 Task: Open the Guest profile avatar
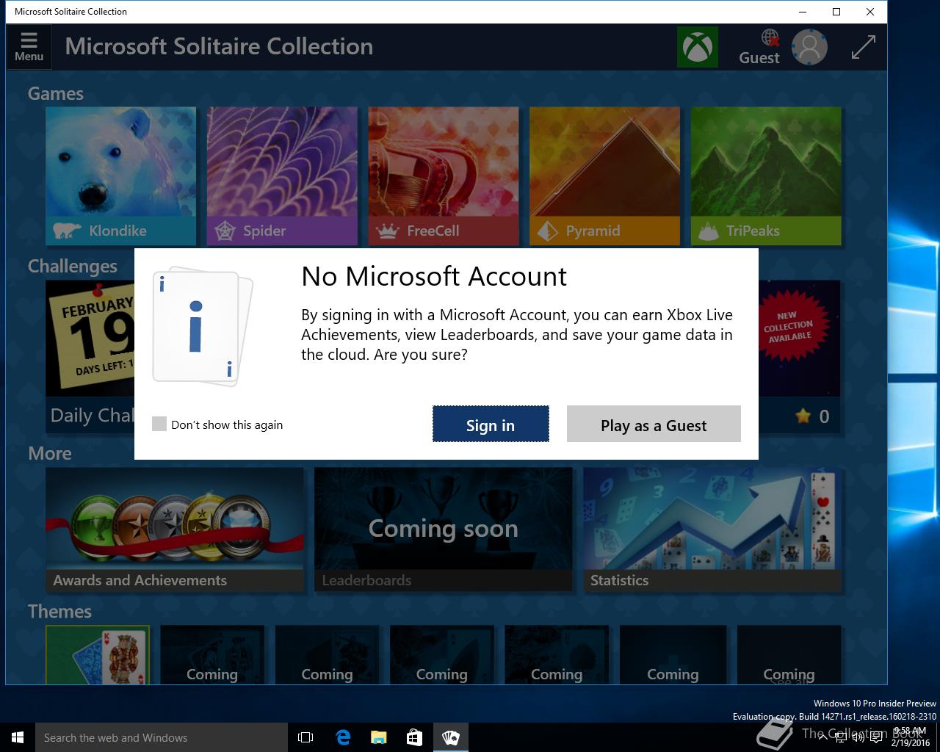809,47
